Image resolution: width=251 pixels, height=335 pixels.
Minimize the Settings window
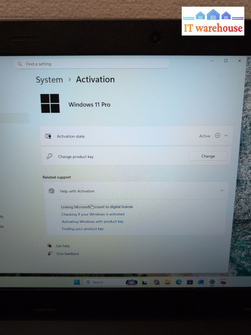pos(212,61)
